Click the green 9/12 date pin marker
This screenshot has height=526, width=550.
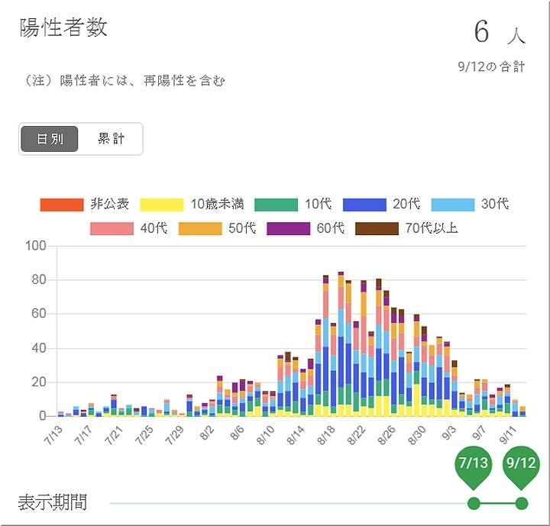(x=522, y=466)
